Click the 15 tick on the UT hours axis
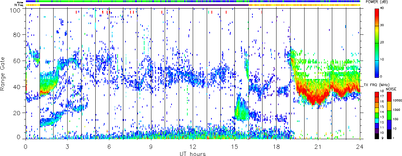Screen dimensions: 402x156 click(x=234, y=147)
